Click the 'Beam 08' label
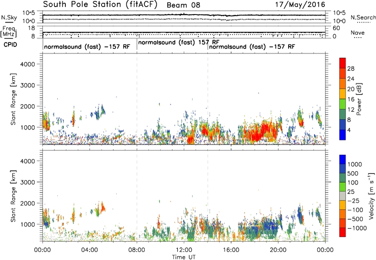This screenshot has width=376, height=260. 183,5
